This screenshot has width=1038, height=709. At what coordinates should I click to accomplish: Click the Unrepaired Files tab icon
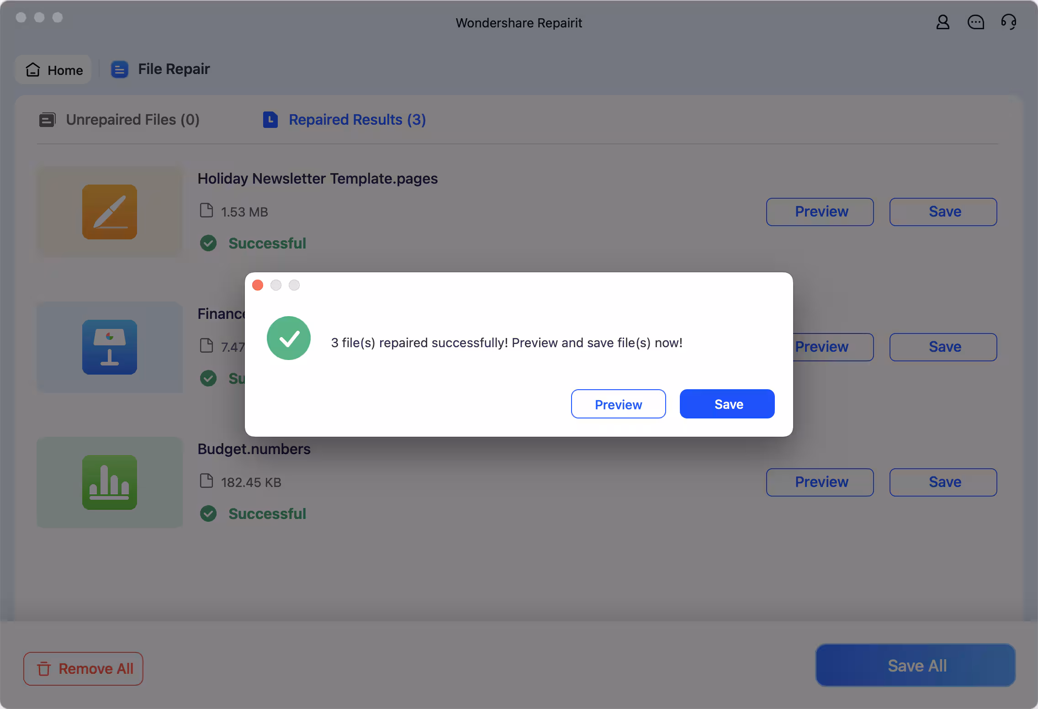click(47, 120)
